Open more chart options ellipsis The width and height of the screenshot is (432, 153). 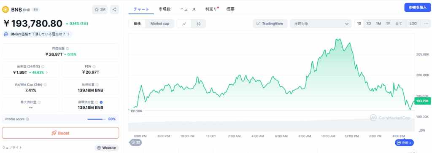click(x=426, y=24)
